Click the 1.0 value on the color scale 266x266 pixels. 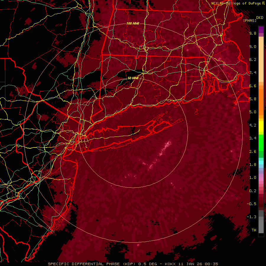(253, 178)
